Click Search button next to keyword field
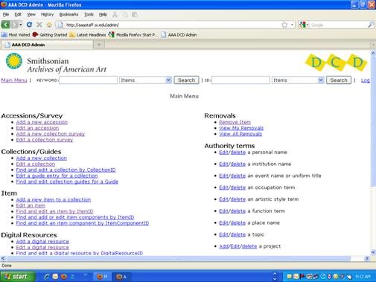The height and width of the screenshot is (282, 376). (x=186, y=80)
